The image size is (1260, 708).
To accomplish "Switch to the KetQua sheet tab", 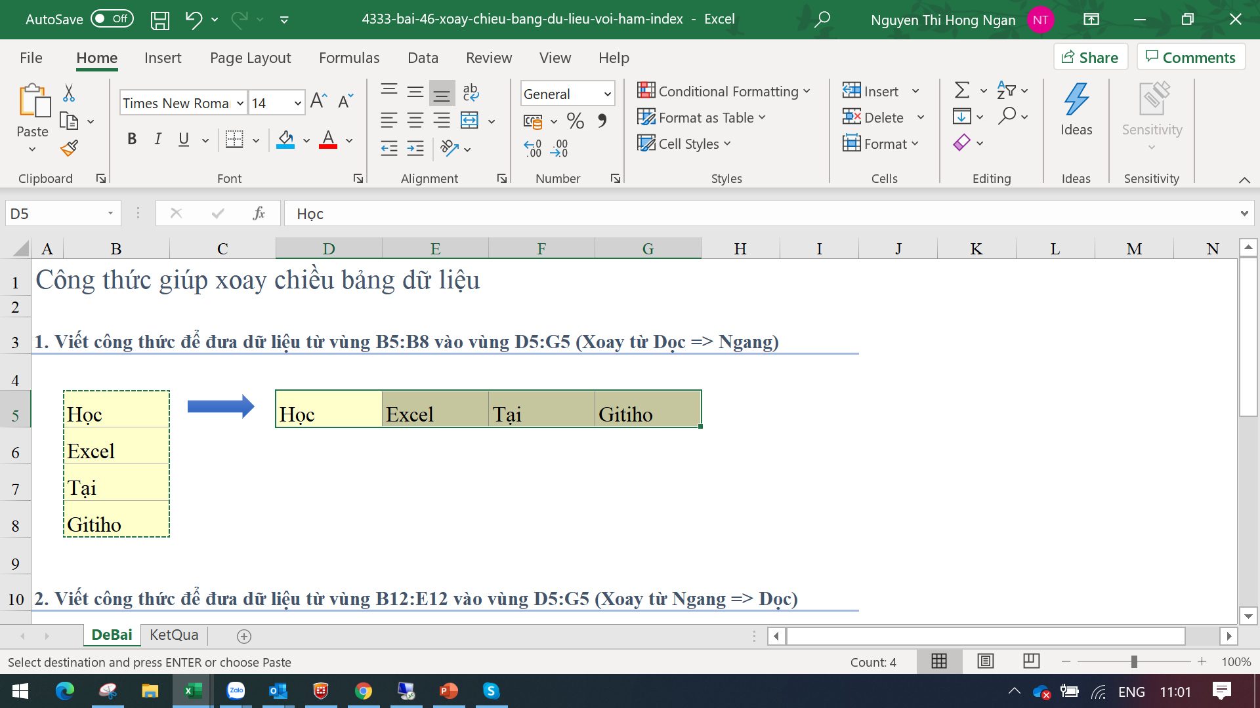I will pos(174,635).
